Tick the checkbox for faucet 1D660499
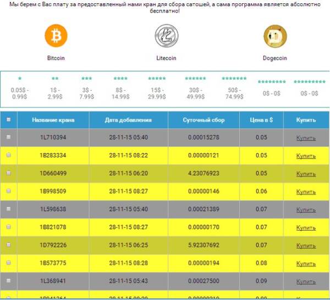Screen dimensions: 330x300 coord(9,173)
